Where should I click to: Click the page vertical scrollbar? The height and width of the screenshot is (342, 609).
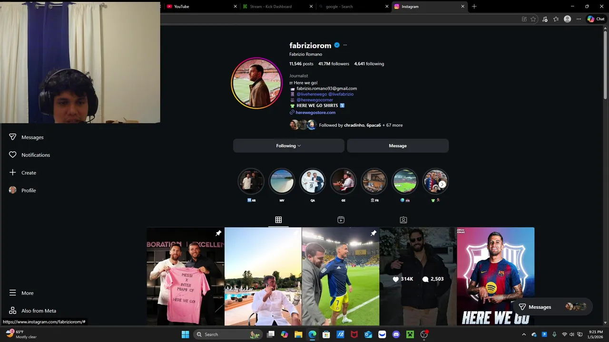pos(605,64)
